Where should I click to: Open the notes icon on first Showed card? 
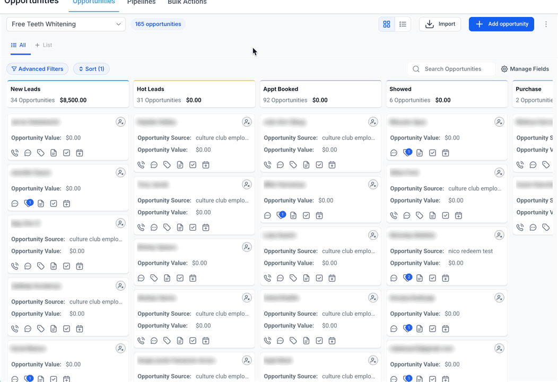tap(420, 153)
